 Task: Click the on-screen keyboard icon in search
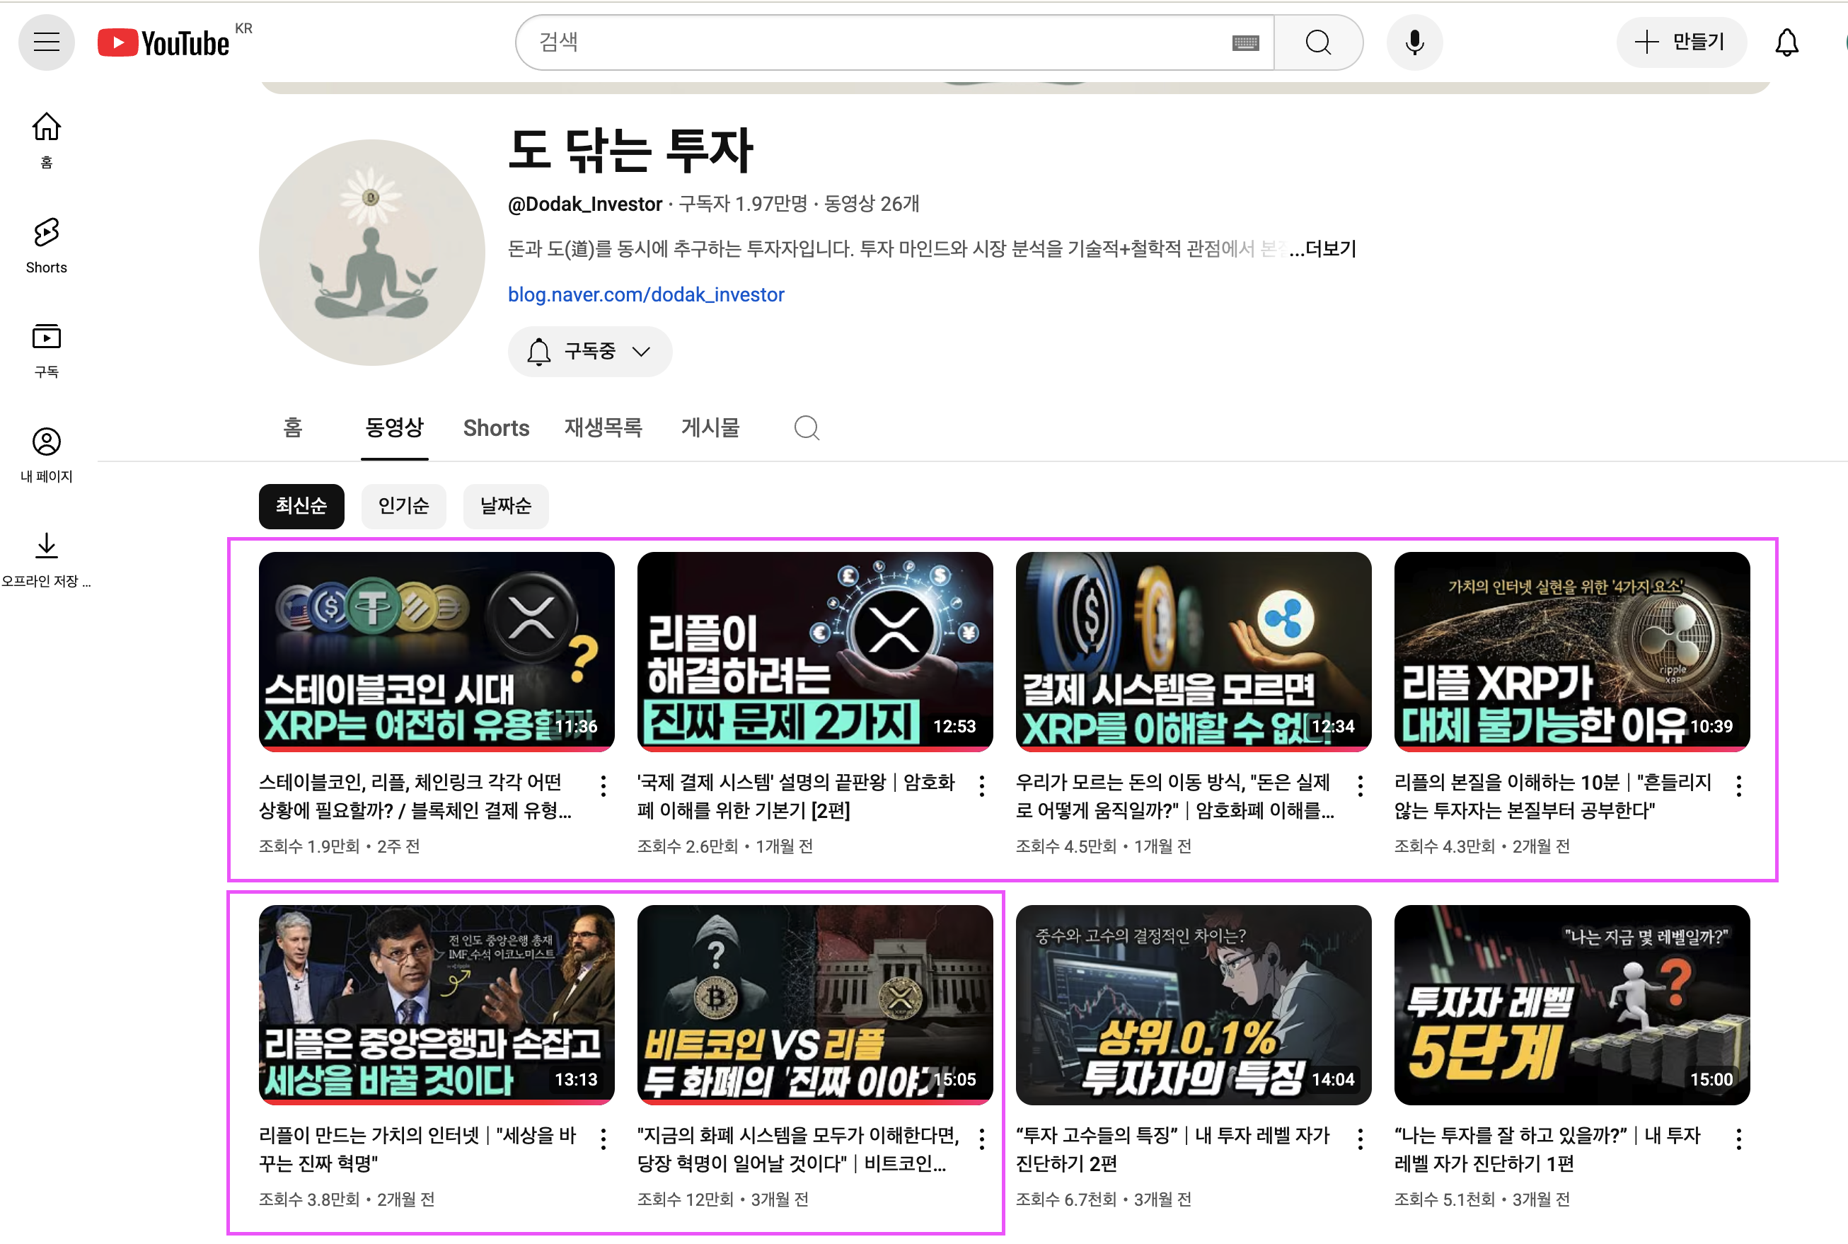1245,43
